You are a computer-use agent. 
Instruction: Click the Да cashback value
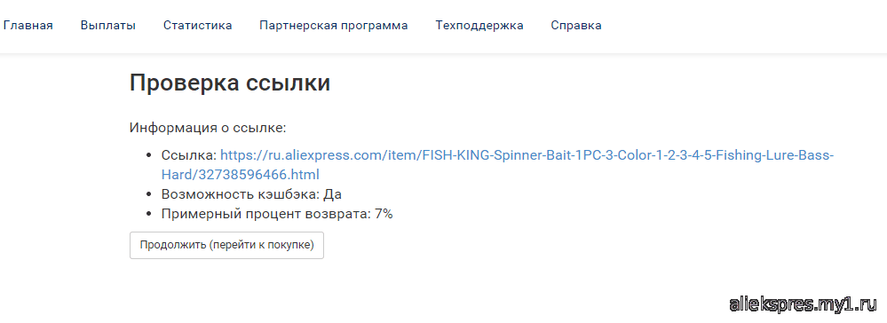[x=333, y=194]
